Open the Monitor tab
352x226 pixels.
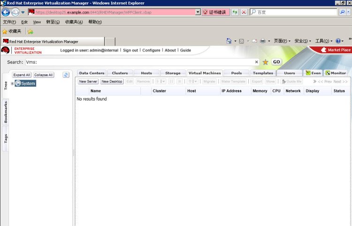336,73
